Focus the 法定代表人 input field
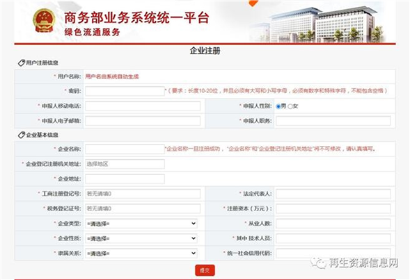 [x=333, y=194]
